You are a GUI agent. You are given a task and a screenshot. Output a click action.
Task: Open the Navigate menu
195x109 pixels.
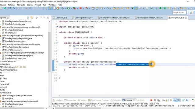[x=21, y=5]
